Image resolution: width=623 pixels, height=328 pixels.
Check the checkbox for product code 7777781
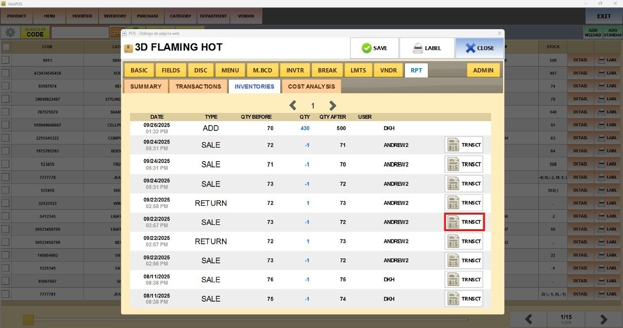pos(6,294)
